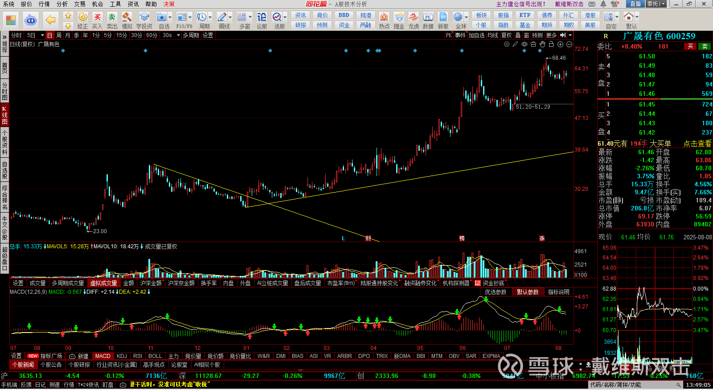Open the 掘金 icon
The height and width of the screenshot is (390, 713).
point(399,17)
